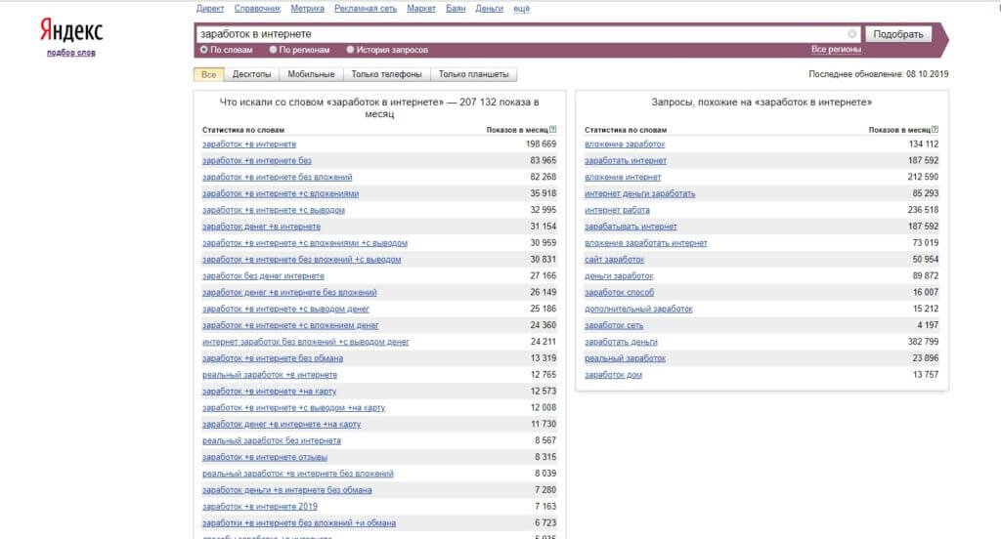Open similar query зарабатывать интернет
1001x539 pixels.
tap(631, 227)
